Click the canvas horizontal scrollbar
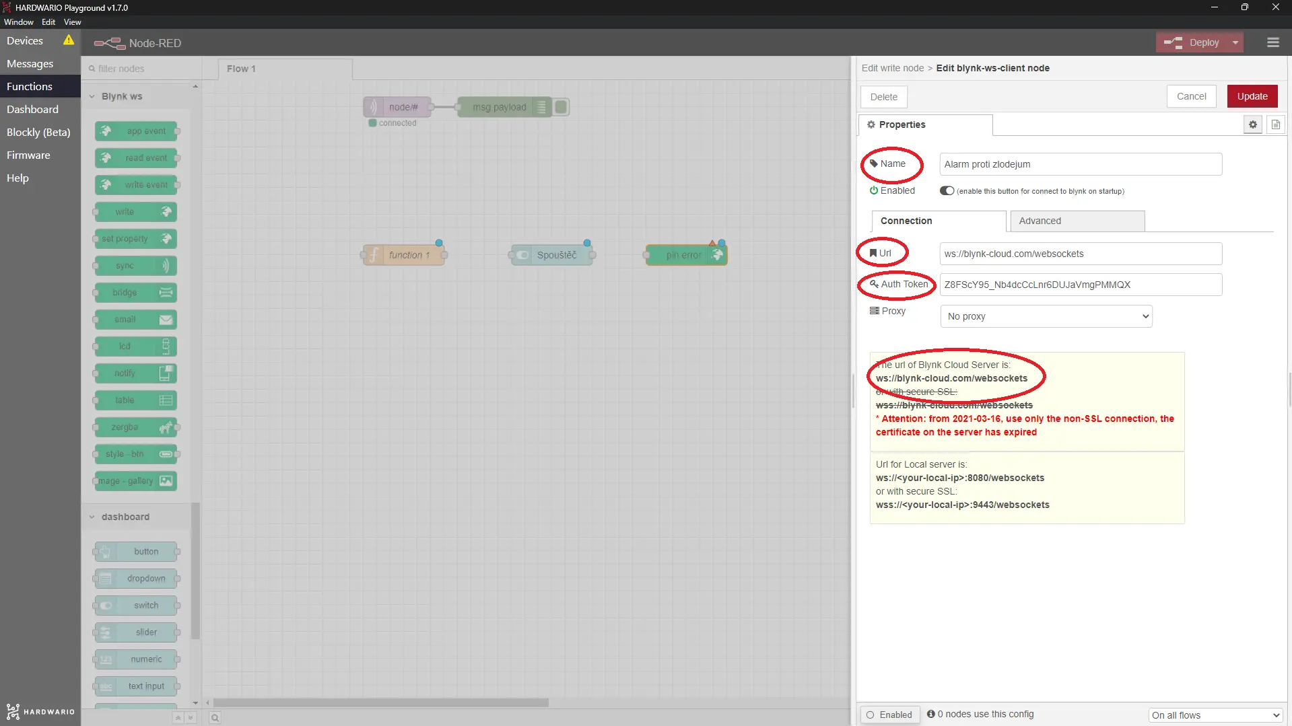Image resolution: width=1292 pixels, height=726 pixels. pyautogui.click(x=381, y=702)
